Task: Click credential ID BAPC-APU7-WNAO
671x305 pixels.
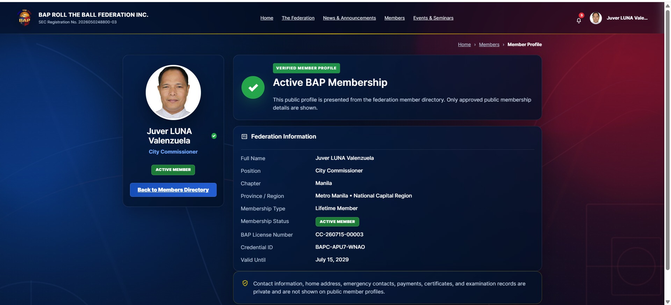Action: (x=340, y=247)
